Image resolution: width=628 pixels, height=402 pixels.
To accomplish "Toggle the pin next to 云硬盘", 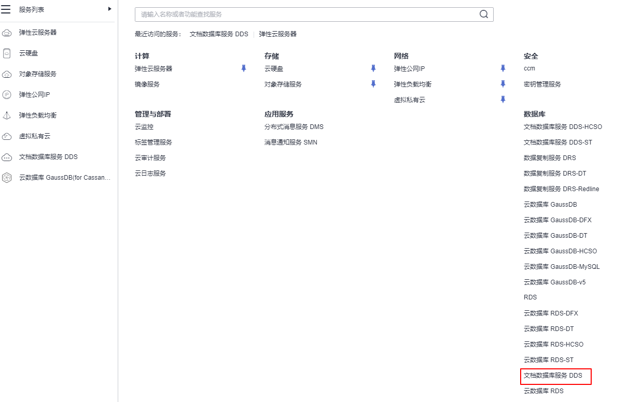I will point(373,68).
